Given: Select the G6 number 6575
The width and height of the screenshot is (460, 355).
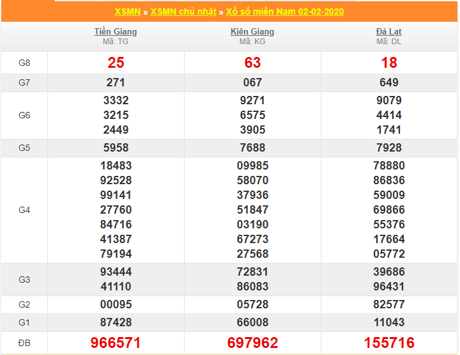Looking at the screenshot, I should 252,115.
